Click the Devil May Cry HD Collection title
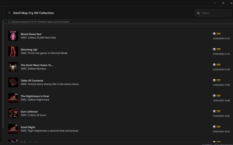Screen dimensions: 233x145 [x=33, y=13]
